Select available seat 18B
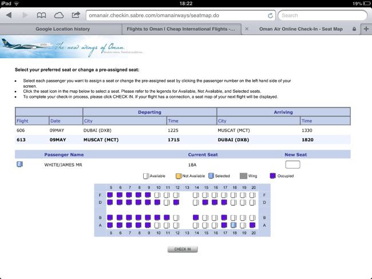 tap(234, 218)
